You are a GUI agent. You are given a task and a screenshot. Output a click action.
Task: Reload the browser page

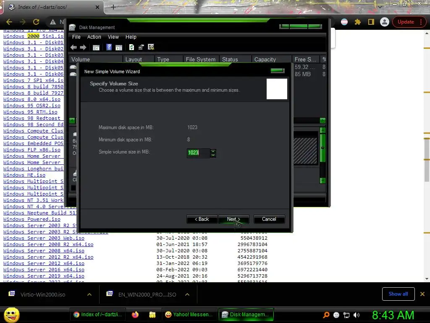click(x=36, y=22)
